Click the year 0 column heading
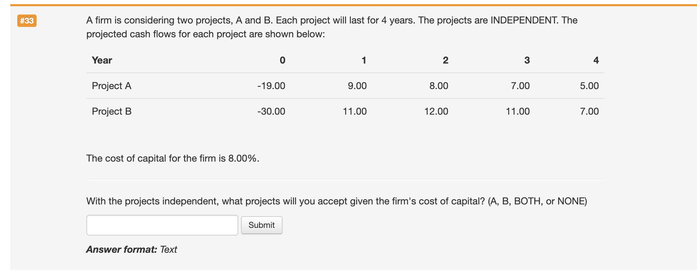 pos(282,60)
